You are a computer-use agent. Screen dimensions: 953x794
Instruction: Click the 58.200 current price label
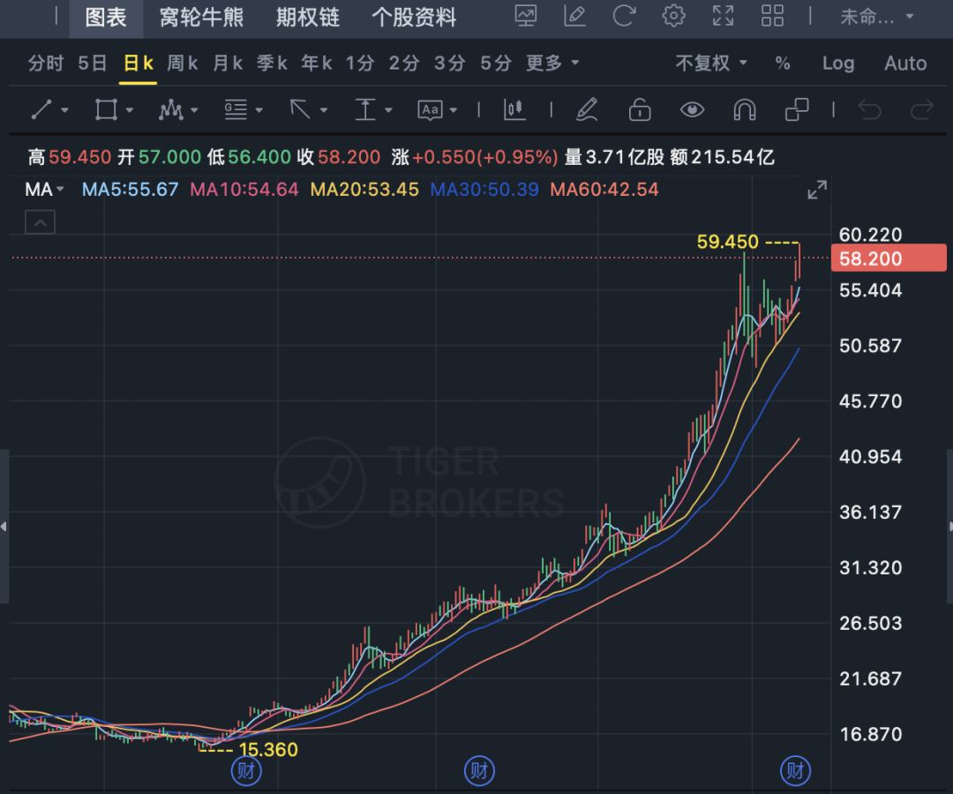[x=888, y=258]
